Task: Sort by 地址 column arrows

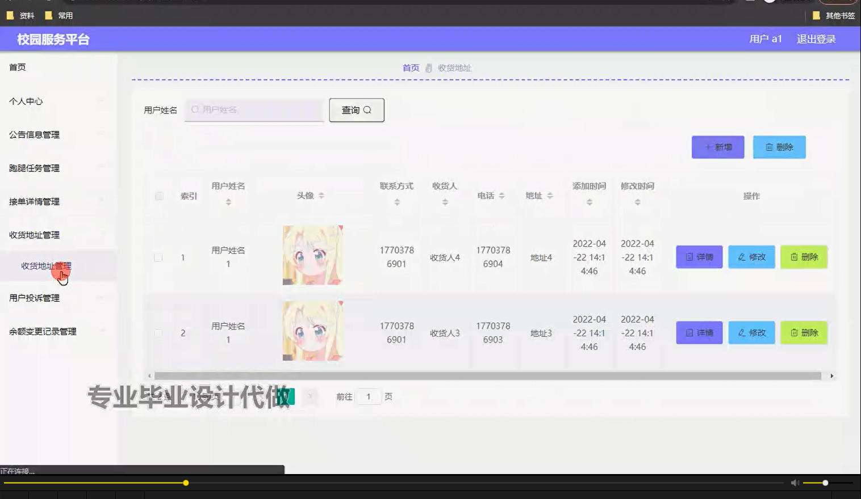Action: pos(550,196)
